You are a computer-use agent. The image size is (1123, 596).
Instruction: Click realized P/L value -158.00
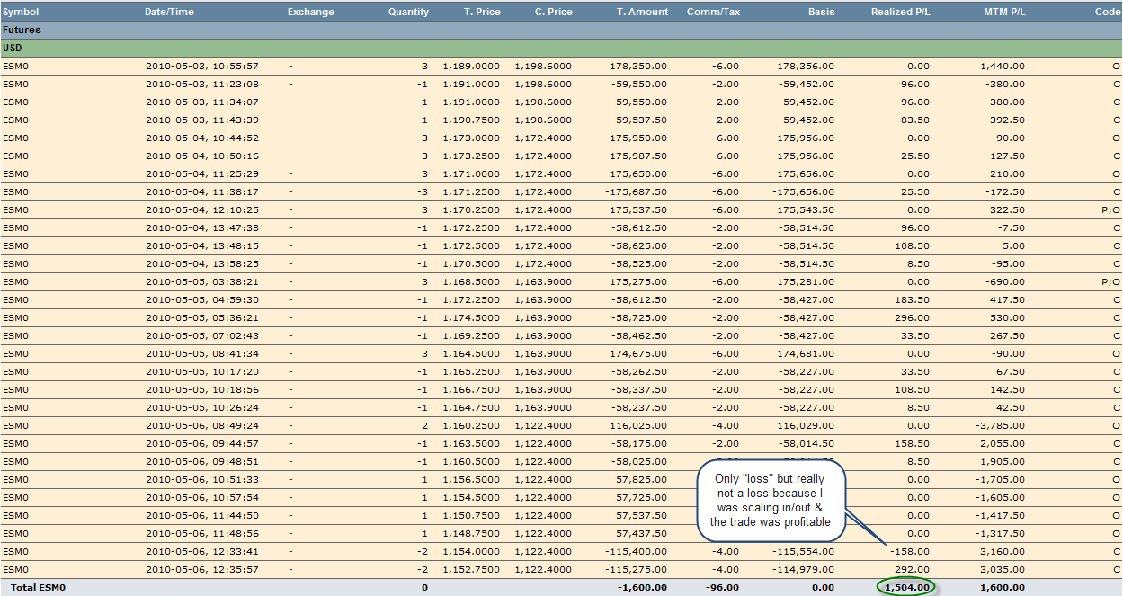pyautogui.click(x=911, y=551)
